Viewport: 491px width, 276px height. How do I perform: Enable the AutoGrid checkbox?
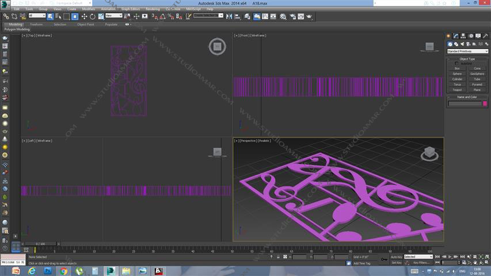pyautogui.click(x=457, y=63)
